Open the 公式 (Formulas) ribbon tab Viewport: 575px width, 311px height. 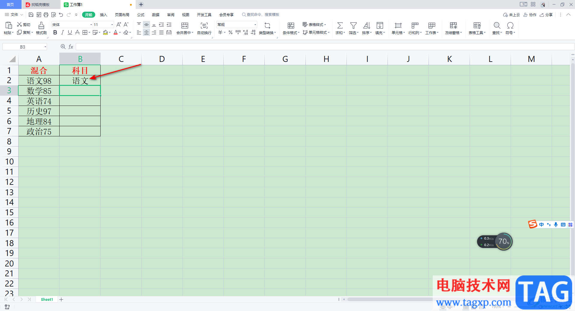tap(141, 15)
